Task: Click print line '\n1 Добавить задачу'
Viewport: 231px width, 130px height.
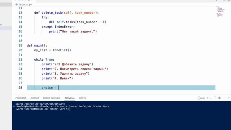Action: [x=67, y=64]
